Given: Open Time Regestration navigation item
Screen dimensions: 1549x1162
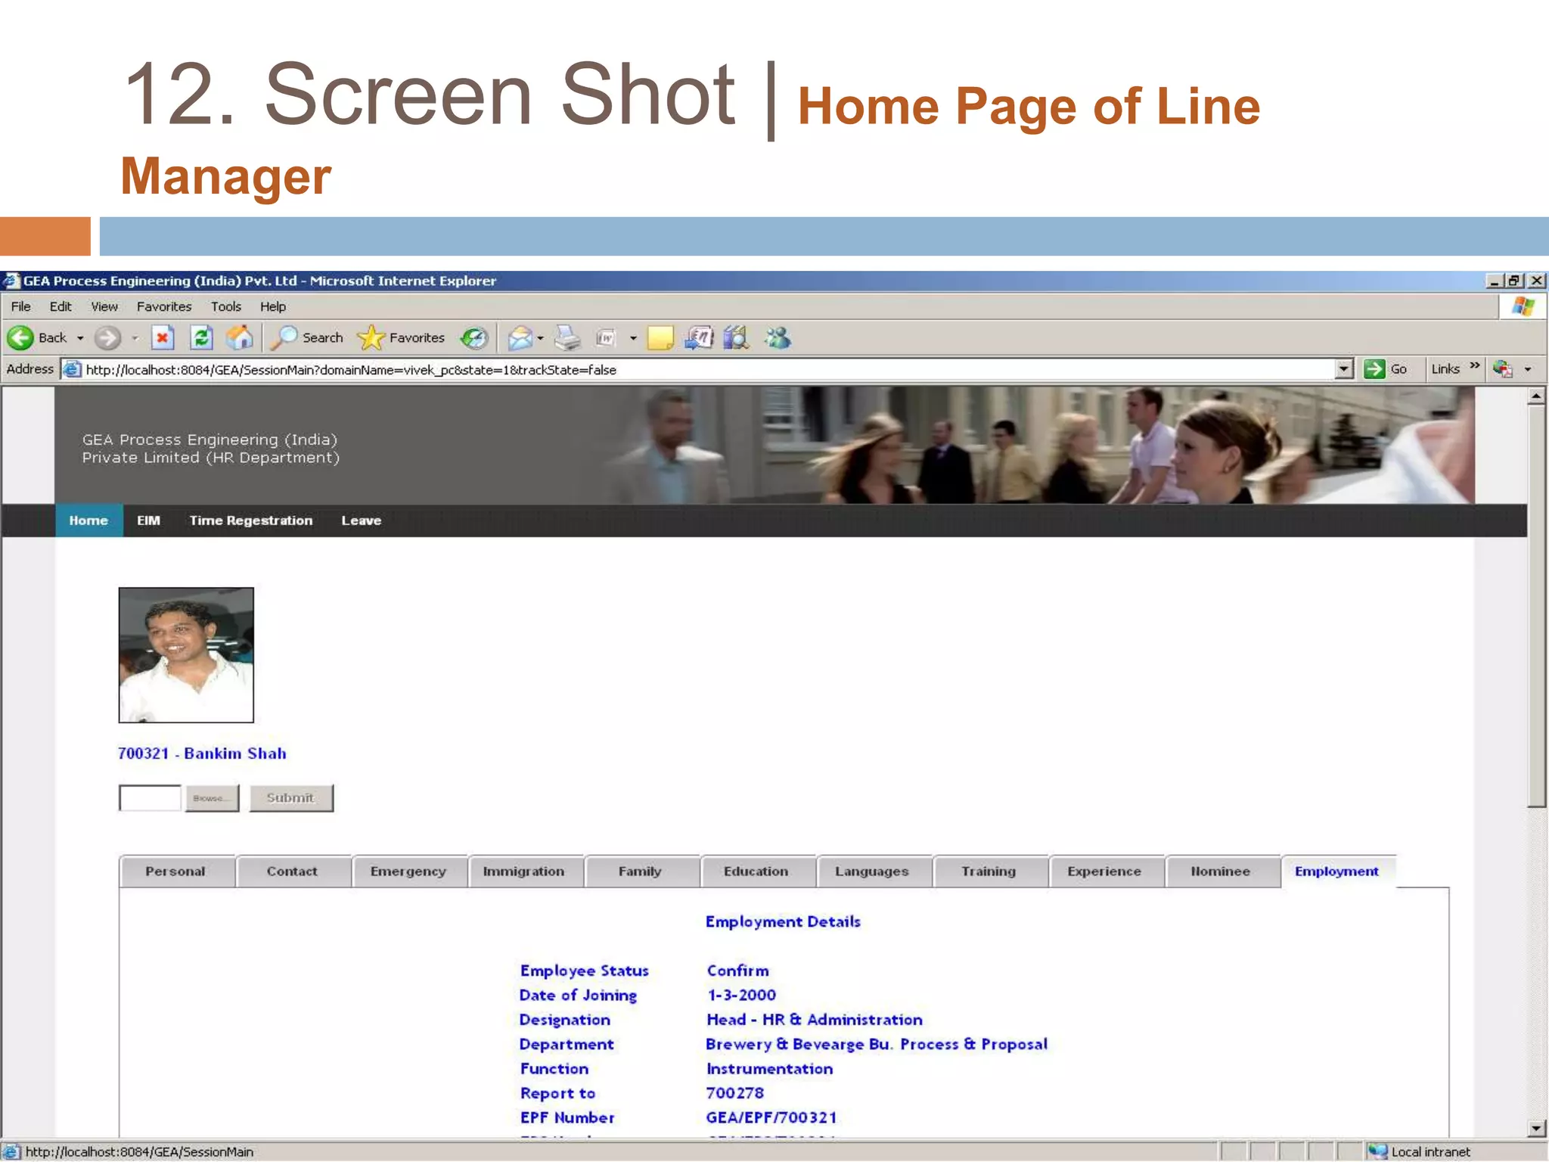Looking at the screenshot, I should click(x=250, y=520).
